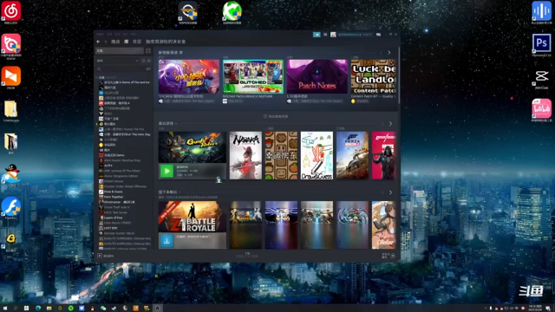Open Photoshop desktop shortcut
The width and height of the screenshot is (555, 312).
[541, 43]
